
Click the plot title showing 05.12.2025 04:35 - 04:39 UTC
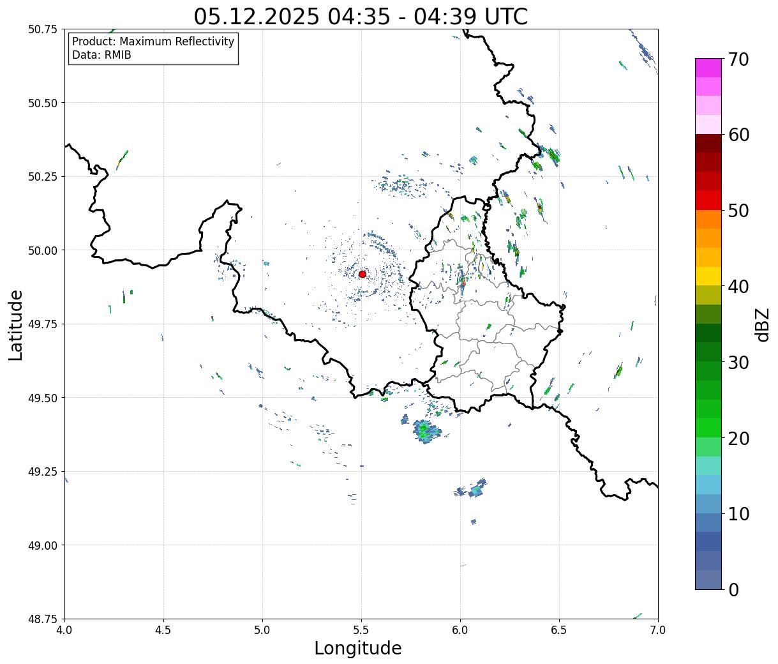click(361, 16)
